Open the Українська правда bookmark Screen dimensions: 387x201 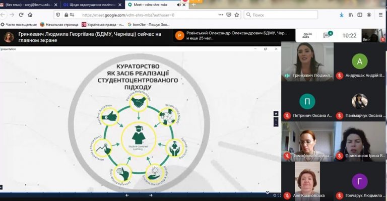pos(103,24)
